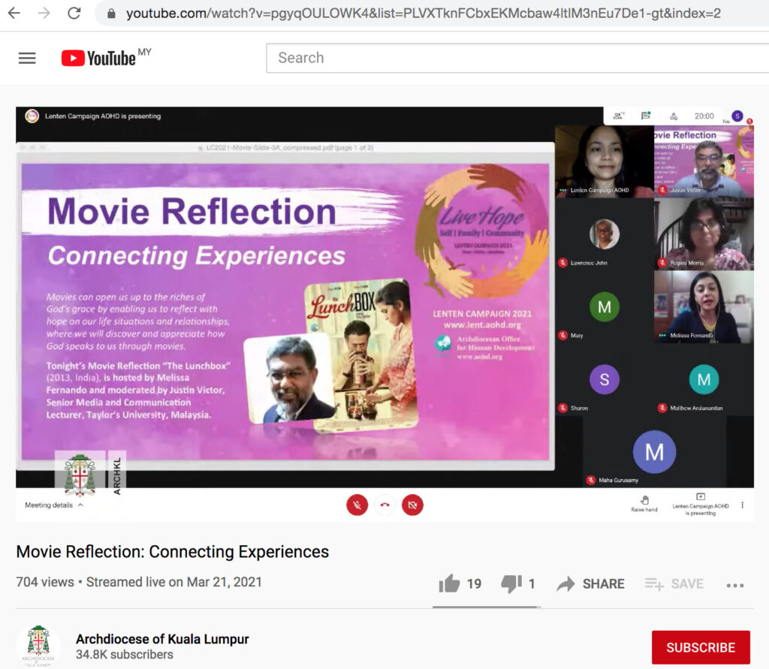The height and width of the screenshot is (669, 769).
Task: Open the YouTube hamburger guide menu
Action: click(27, 58)
